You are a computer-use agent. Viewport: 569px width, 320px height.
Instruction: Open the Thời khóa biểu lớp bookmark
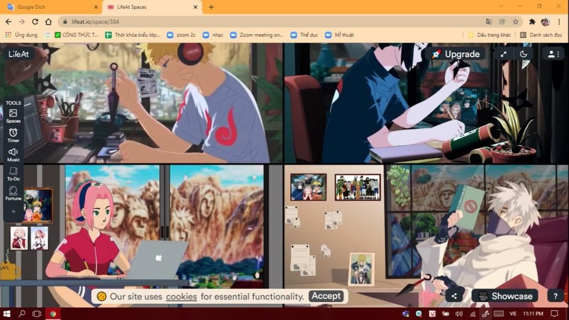[x=133, y=35]
